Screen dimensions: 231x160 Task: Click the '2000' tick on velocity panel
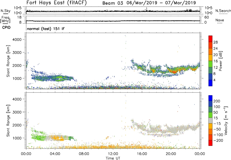pyautogui.click(x=17, y=125)
